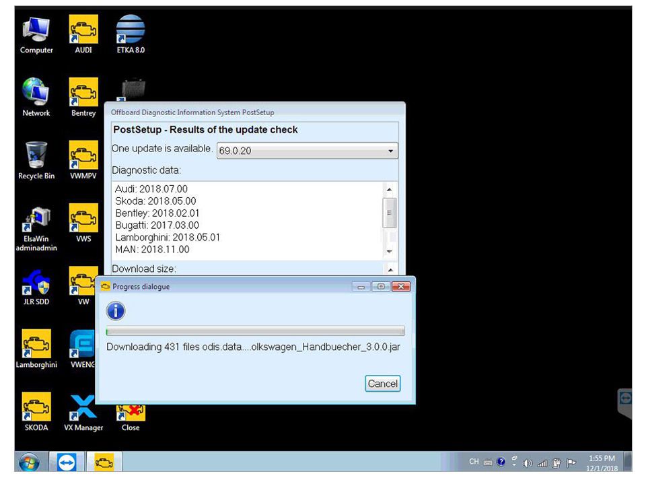Open the VWMPV desktop shortcut
This screenshot has width=646, height=488.
point(83,160)
